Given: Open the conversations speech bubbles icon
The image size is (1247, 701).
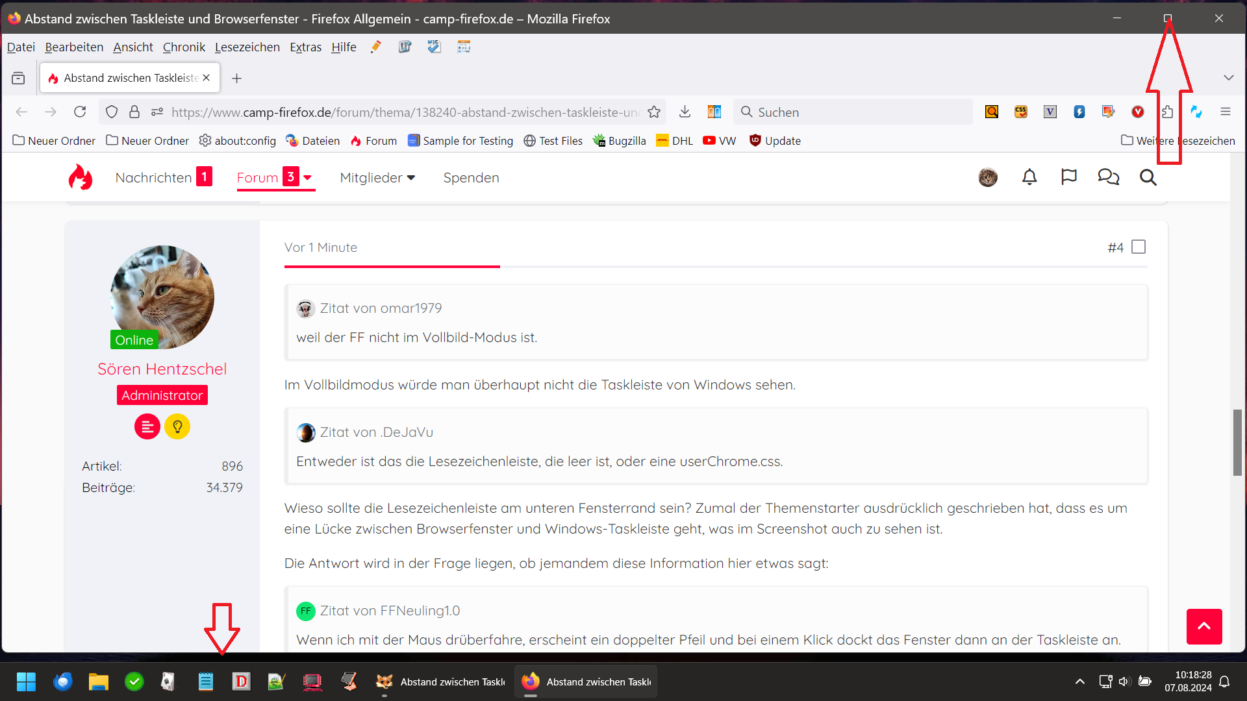Looking at the screenshot, I should coord(1108,177).
